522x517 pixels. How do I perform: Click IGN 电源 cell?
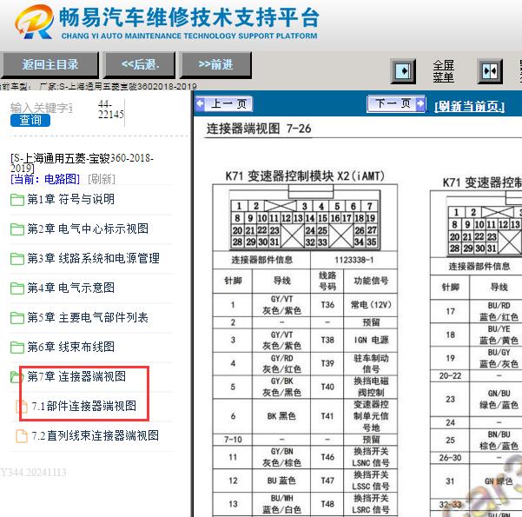371,340
